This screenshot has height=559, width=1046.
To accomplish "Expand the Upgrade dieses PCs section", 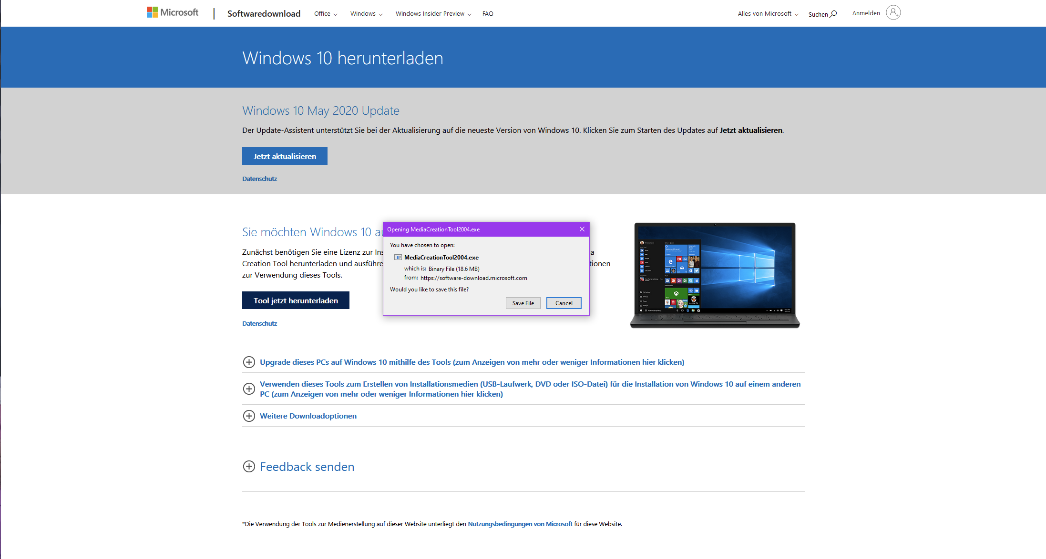I will [472, 362].
